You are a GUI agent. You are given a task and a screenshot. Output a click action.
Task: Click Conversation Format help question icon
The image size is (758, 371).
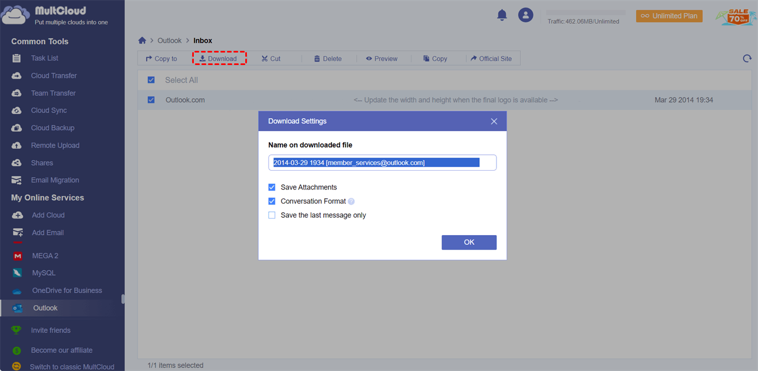(351, 201)
